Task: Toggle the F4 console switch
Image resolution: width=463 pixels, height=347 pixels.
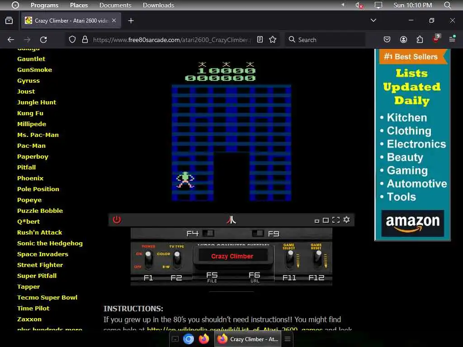Action: [208, 234]
